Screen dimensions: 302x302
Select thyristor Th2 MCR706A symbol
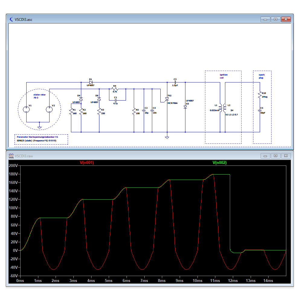pyautogui.click(x=167, y=99)
